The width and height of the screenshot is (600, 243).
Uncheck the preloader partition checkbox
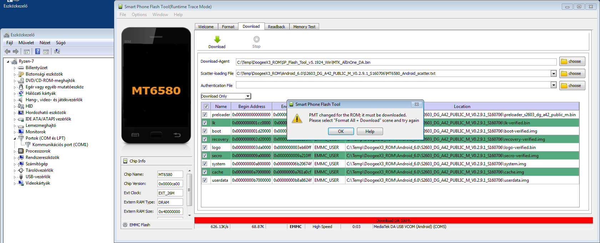(205, 115)
